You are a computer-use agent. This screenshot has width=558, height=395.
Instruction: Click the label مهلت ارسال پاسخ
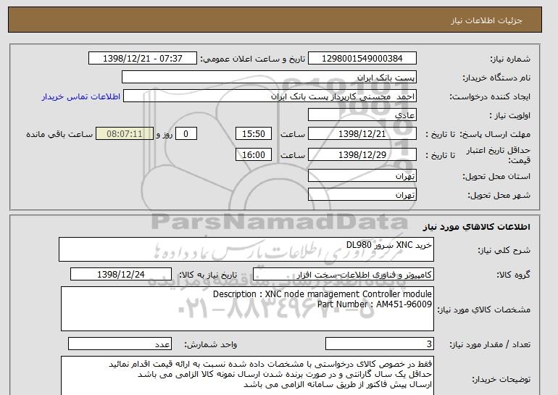click(496, 134)
